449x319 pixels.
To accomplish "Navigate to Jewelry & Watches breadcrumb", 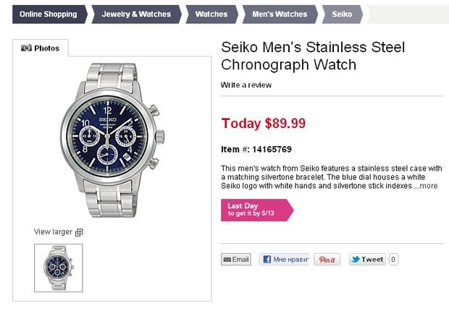I will tap(136, 14).
